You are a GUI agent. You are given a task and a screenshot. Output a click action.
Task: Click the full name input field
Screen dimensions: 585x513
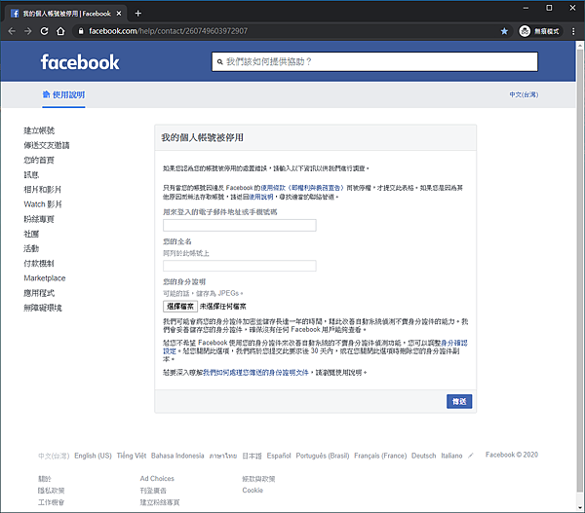[x=240, y=266]
